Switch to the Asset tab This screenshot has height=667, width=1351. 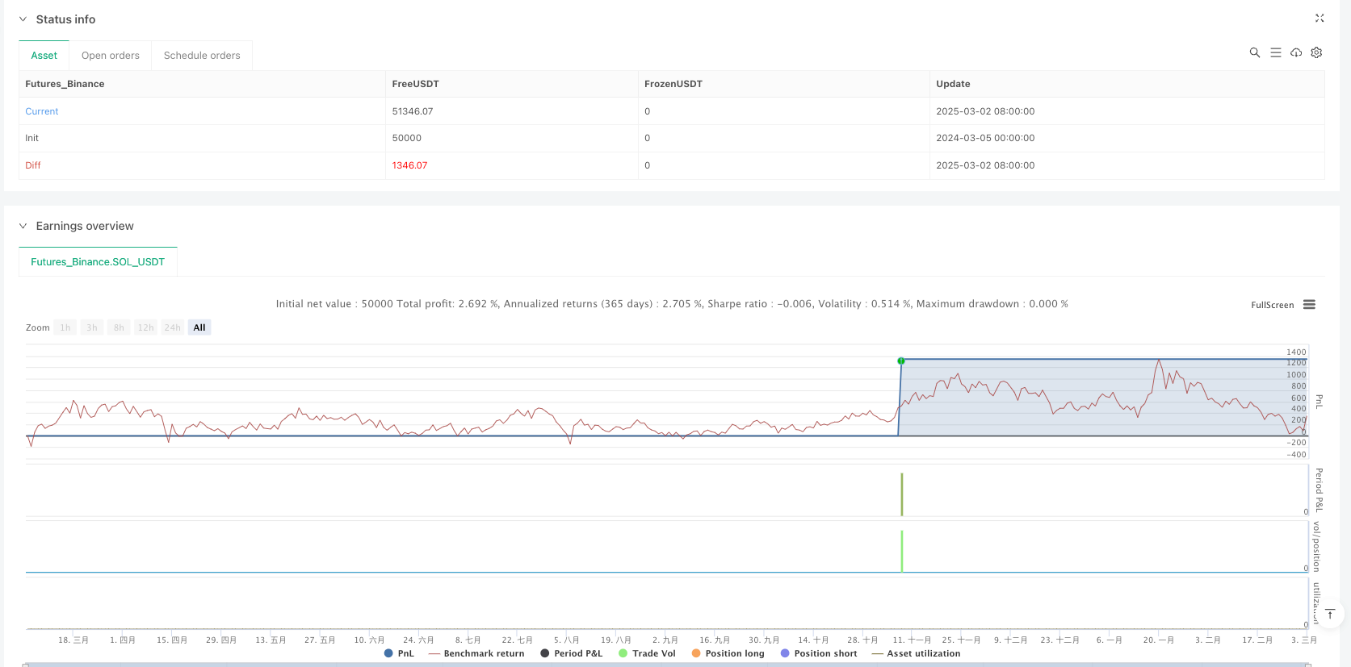44,56
